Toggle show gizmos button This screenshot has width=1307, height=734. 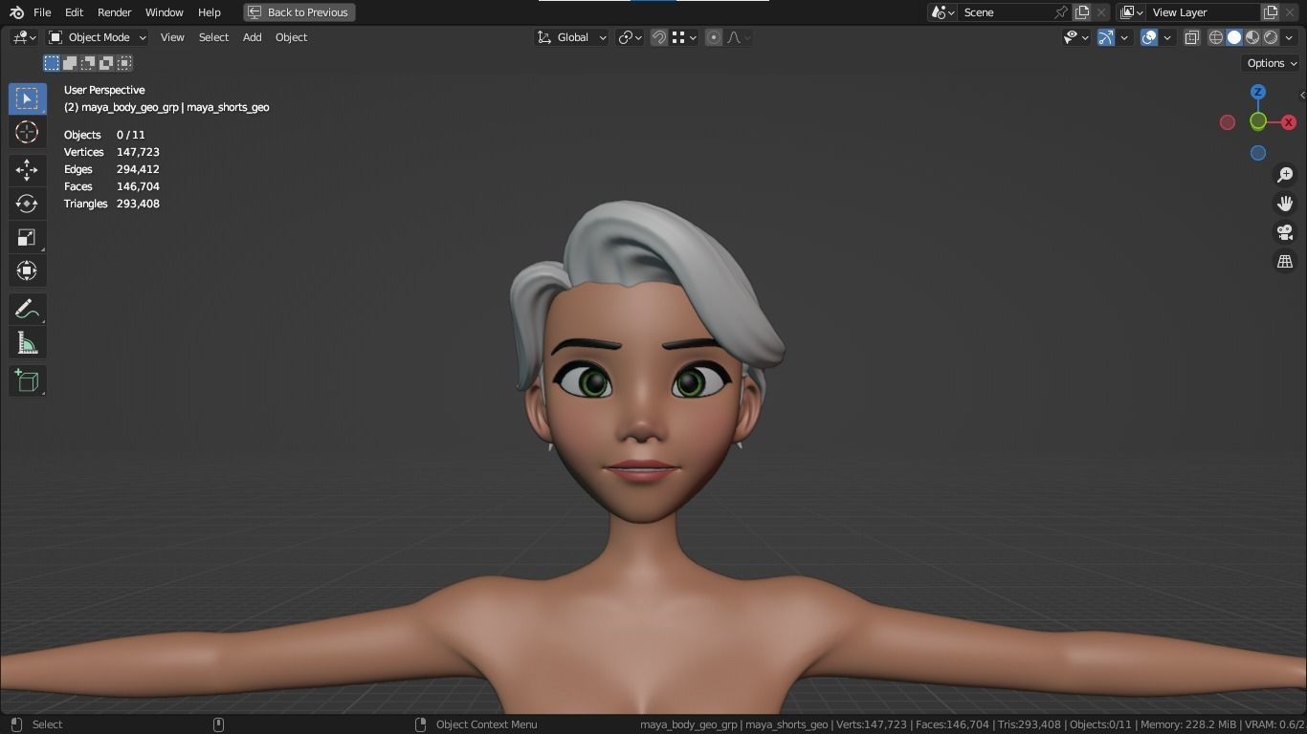tap(1106, 37)
